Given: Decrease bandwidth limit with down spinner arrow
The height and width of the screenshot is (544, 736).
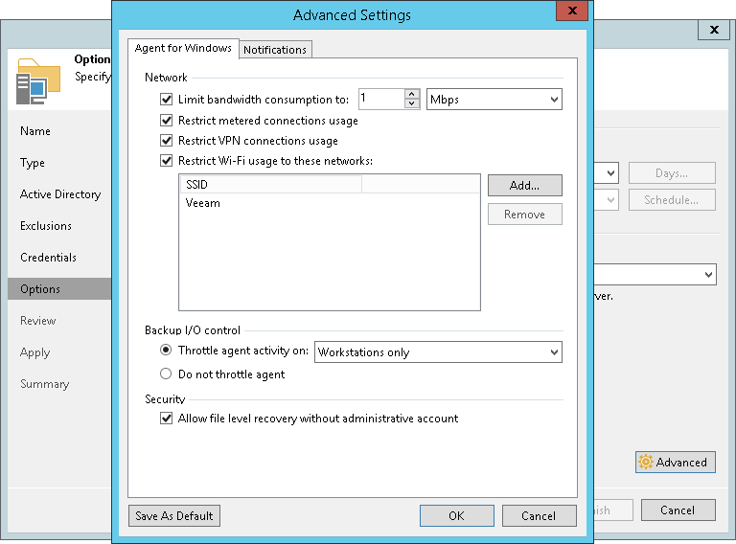Looking at the screenshot, I should pos(413,103).
